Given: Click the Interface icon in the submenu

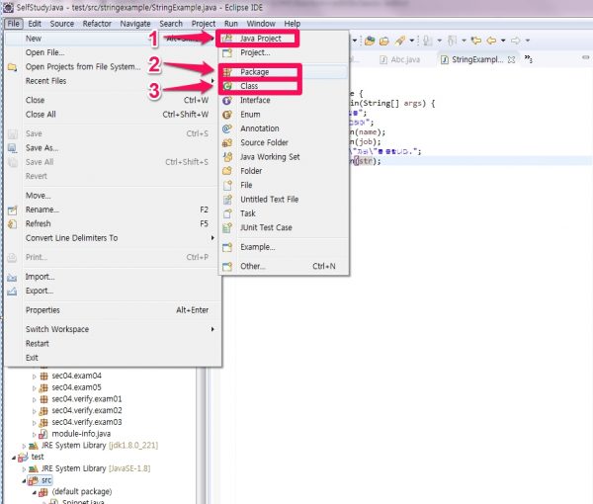Looking at the screenshot, I should point(228,101).
